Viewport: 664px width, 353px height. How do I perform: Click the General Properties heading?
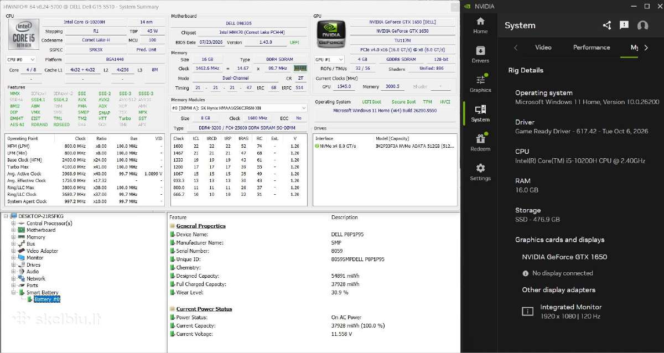[x=201, y=226]
